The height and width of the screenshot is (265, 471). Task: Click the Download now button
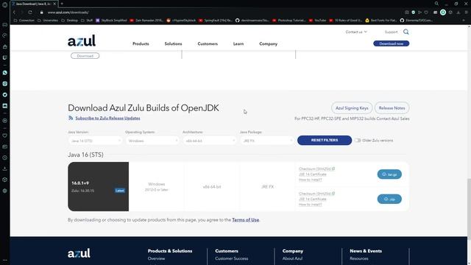pyautogui.click(x=391, y=43)
